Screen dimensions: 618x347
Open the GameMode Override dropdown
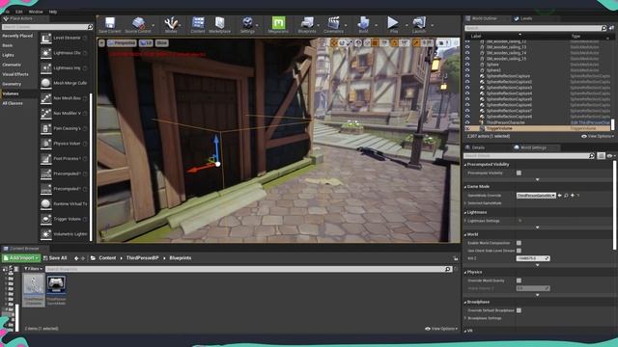tap(536, 196)
